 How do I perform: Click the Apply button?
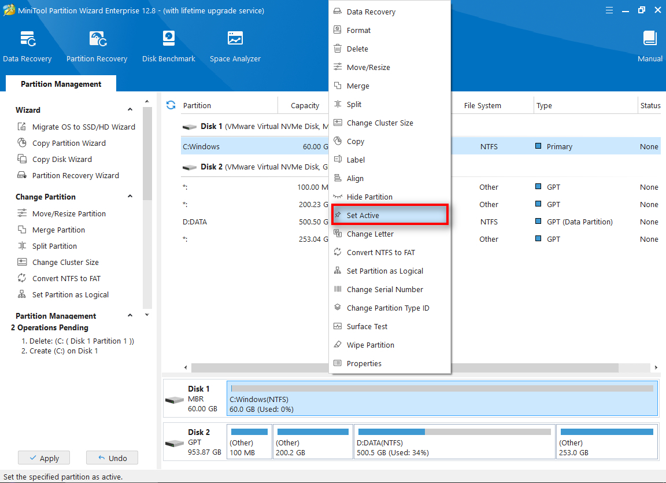pyautogui.click(x=44, y=458)
